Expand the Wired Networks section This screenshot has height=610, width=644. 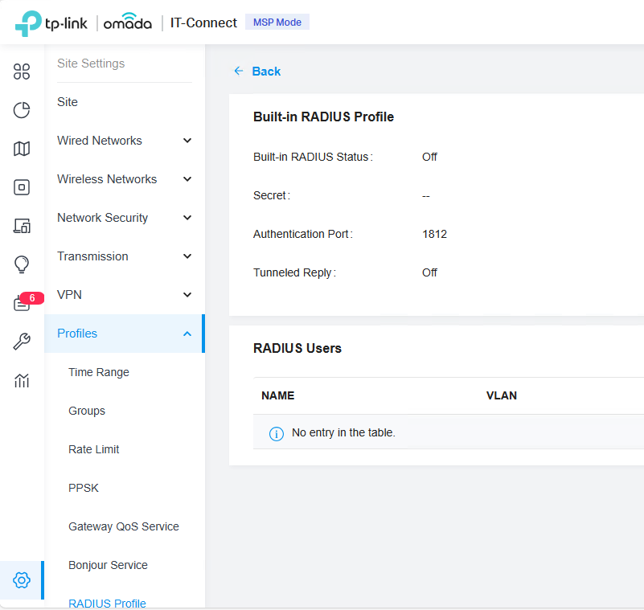coord(125,141)
